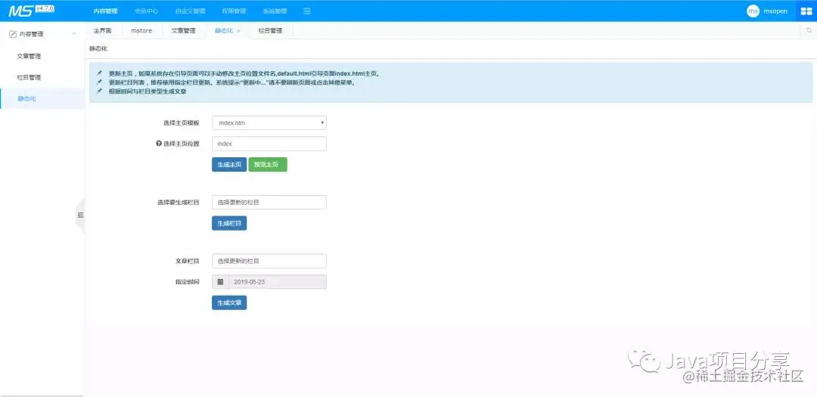
Task: Click the first tip line starting 更新主页
Action: pos(244,73)
